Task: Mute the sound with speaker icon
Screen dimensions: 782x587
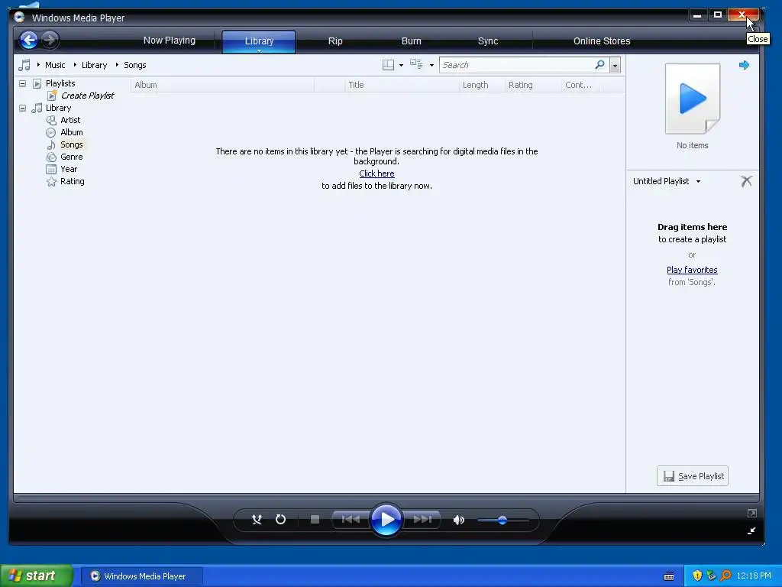Action: pos(458,520)
